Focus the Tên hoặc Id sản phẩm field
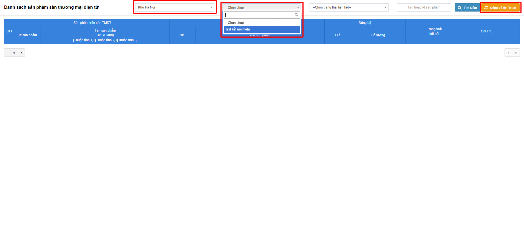Viewport: 524px width, 229px height. [x=424, y=7]
